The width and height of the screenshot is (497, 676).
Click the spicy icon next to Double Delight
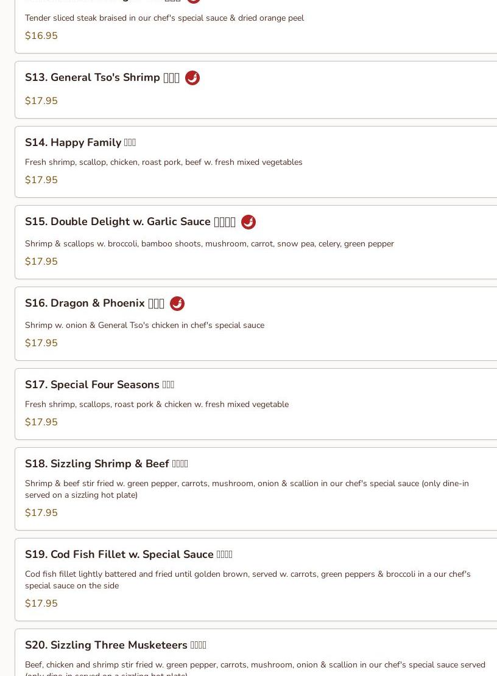[248, 222]
